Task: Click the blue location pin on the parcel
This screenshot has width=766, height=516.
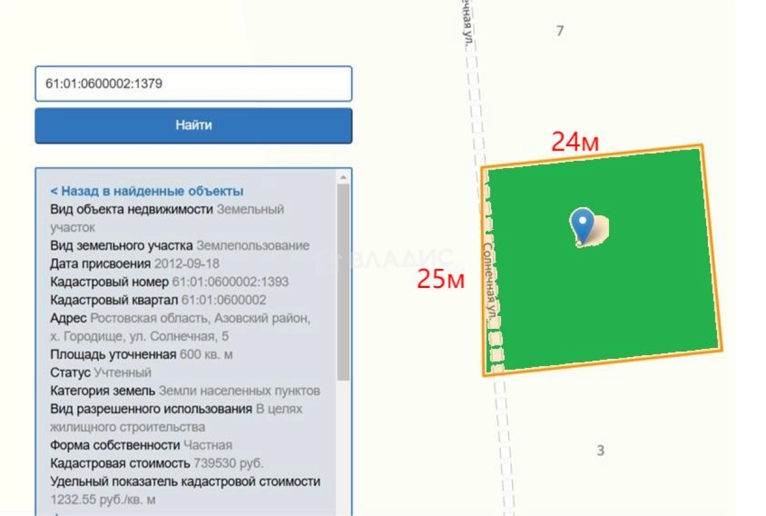Action: (x=582, y=224)
